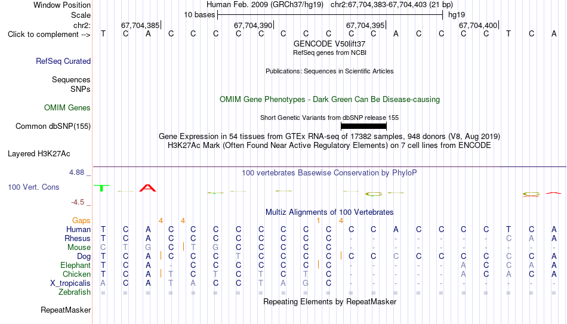Click the GTEx Gene Expression title line
The height and width of the screenshot is (324, 567).
329,136
